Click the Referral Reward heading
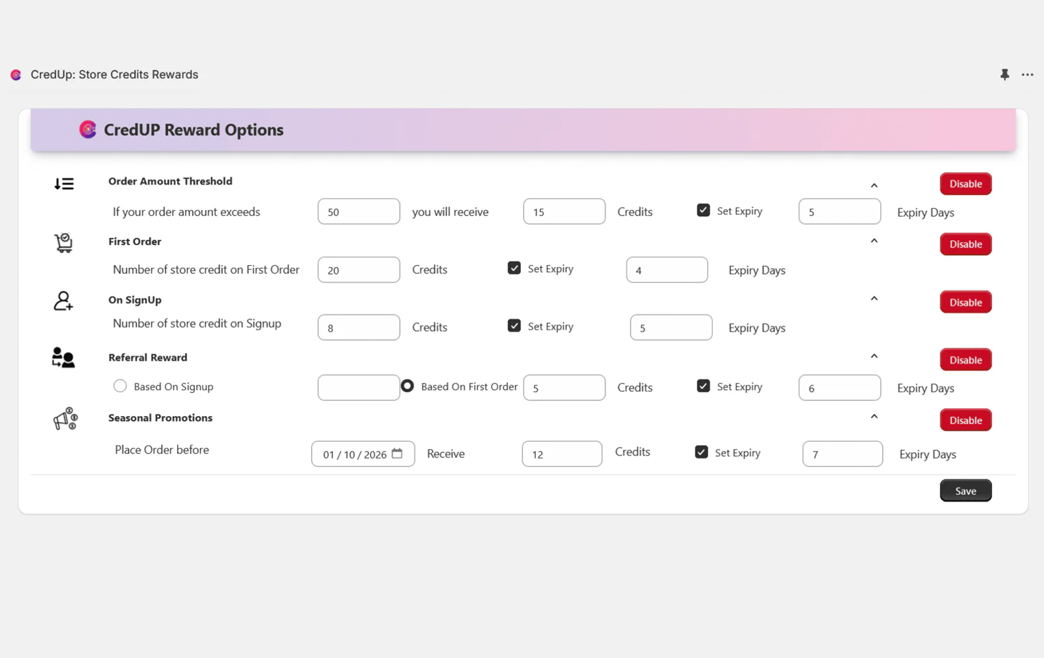The height and width of the screenshot is (658, 1044). [x=148, y=358]
